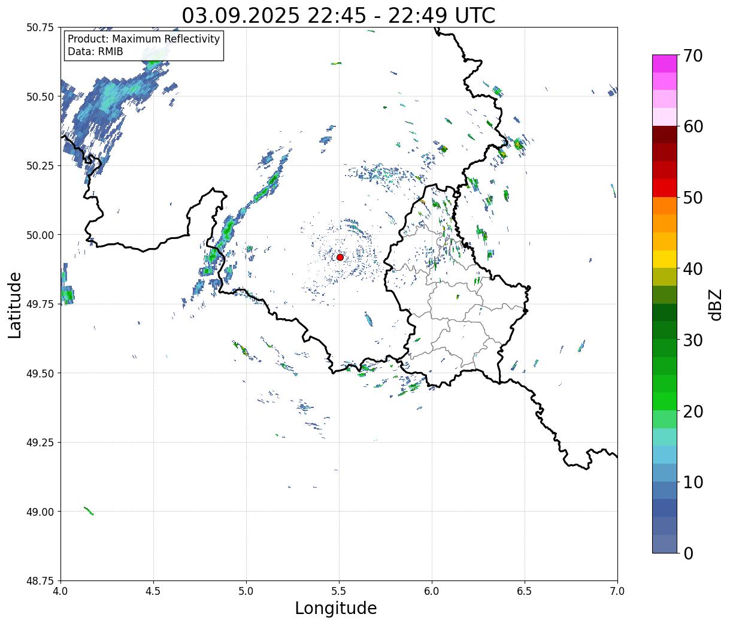Click latitude tick label 49.25
The image size is (730, 623).
pos(40,443)
